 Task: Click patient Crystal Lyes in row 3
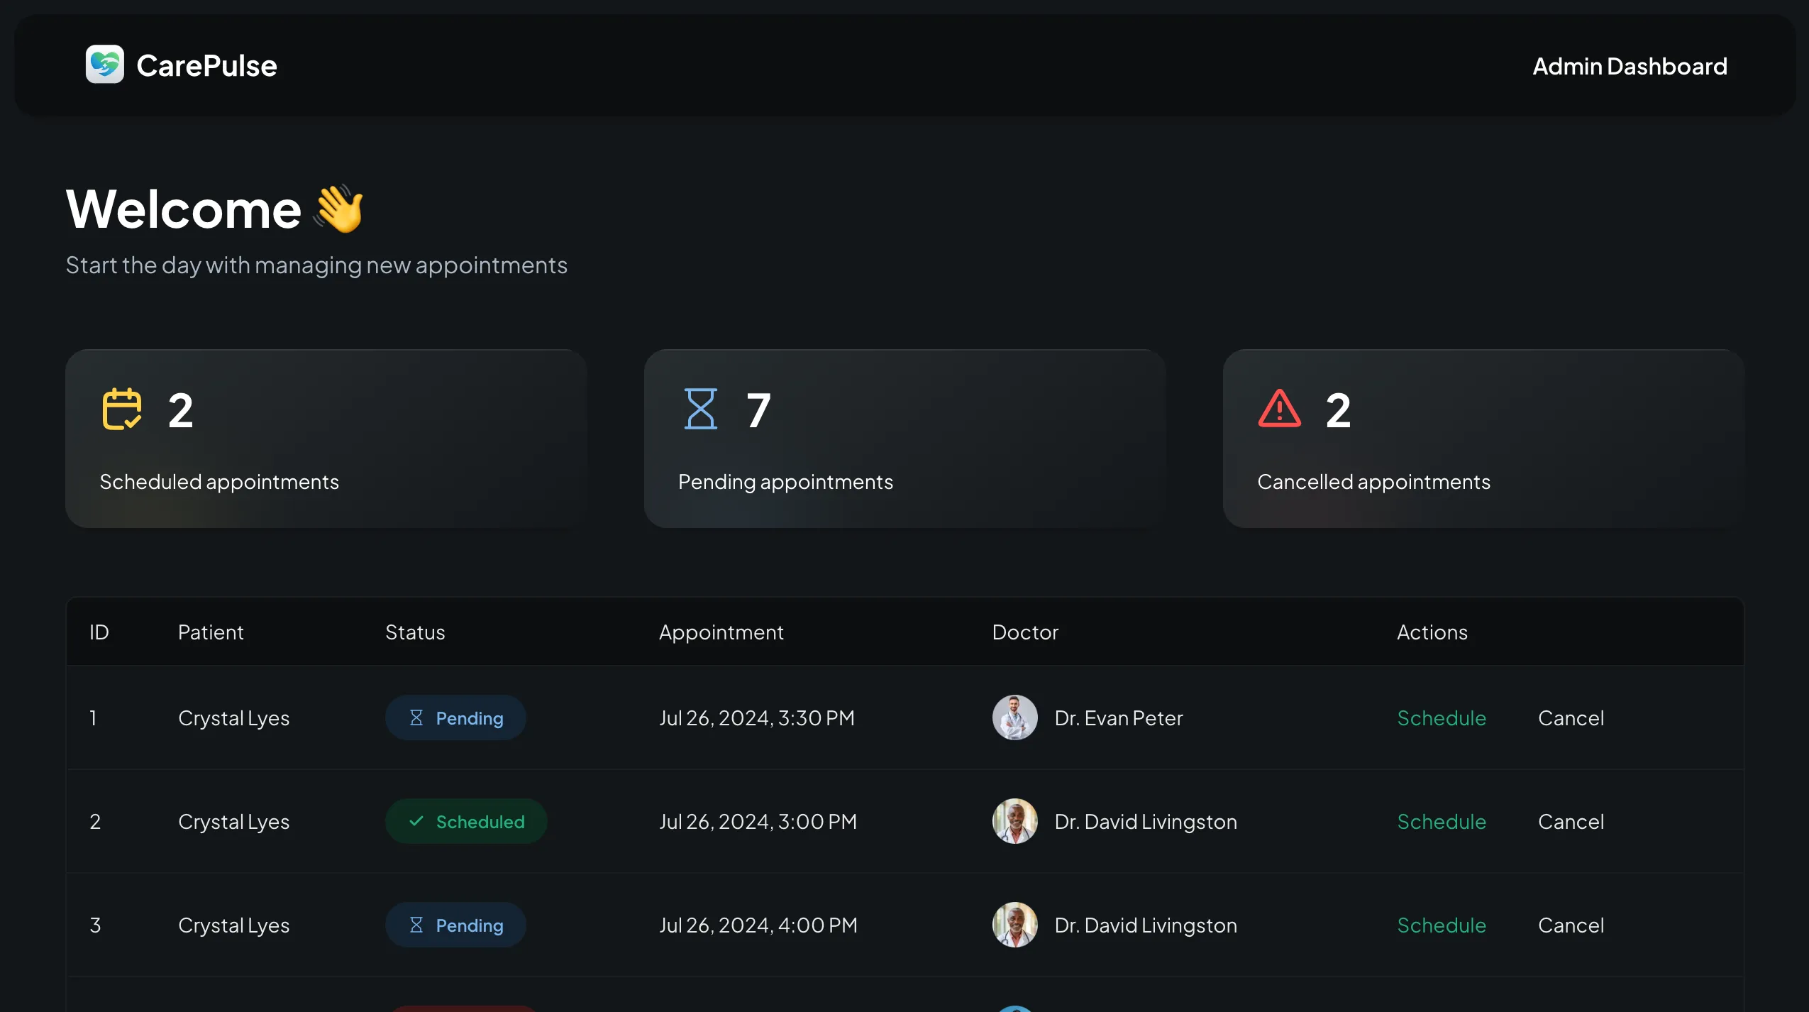[x=233, y=925]
